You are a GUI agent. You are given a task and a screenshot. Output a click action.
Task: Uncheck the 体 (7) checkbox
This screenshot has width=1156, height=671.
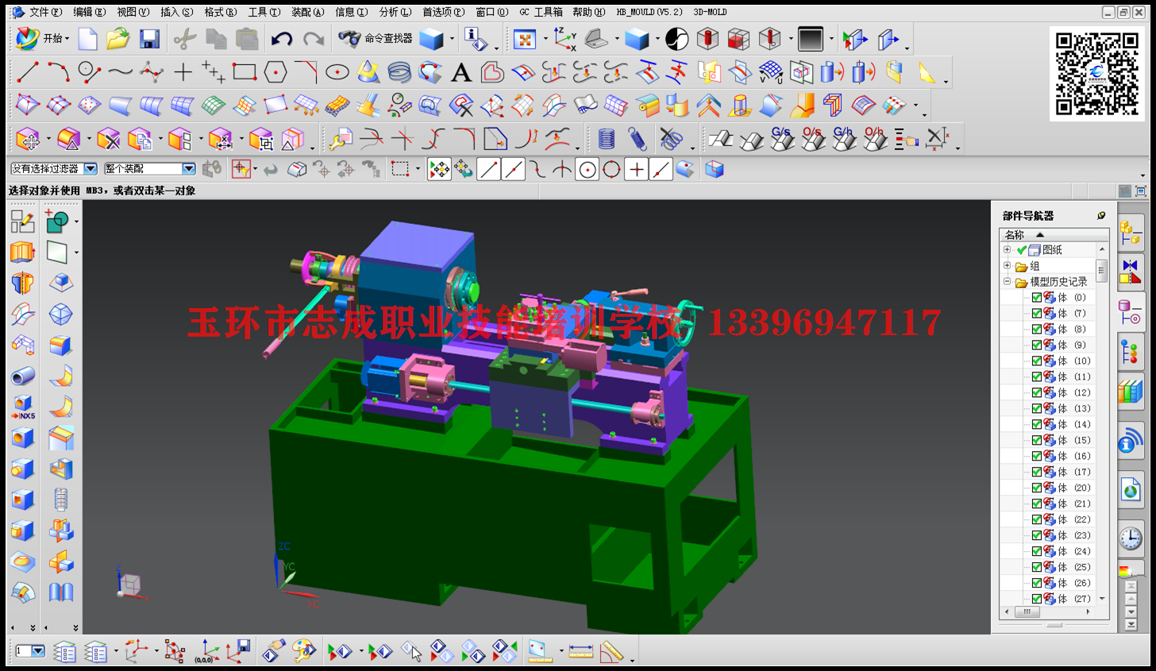pos(1036,313)
